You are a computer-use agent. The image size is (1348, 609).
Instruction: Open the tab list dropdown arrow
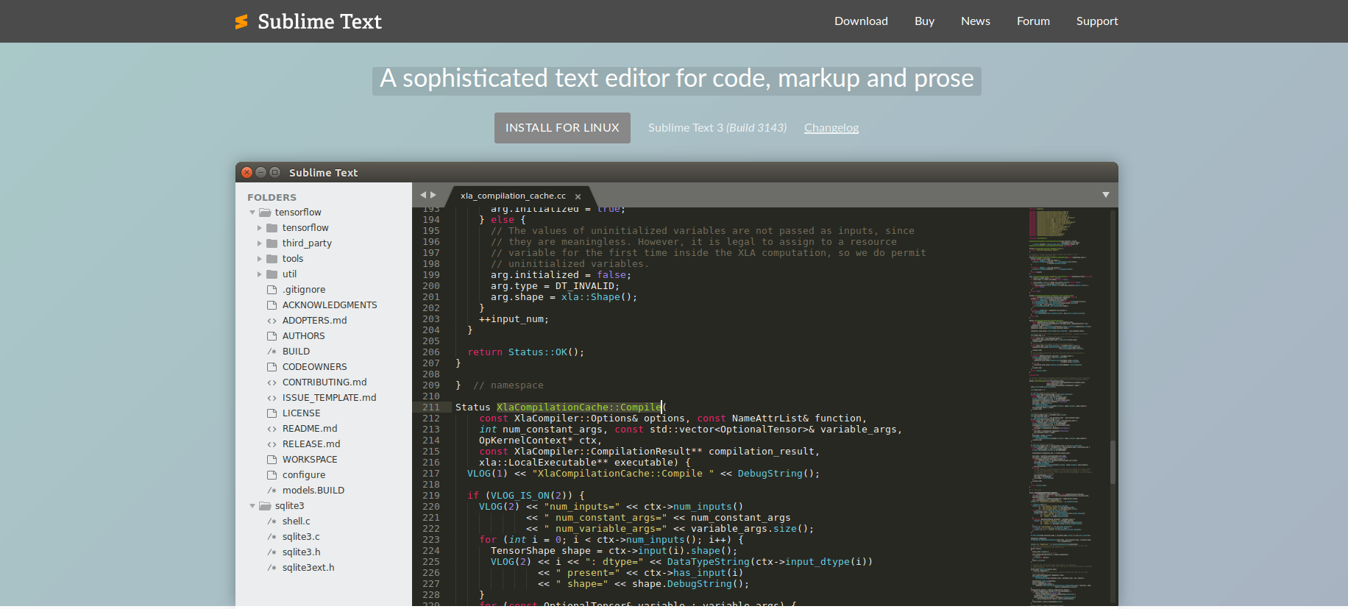pos(1105,195)
